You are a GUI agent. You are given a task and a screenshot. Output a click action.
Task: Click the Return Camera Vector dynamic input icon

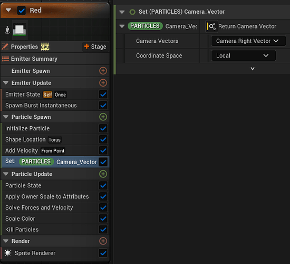[211, 26]
